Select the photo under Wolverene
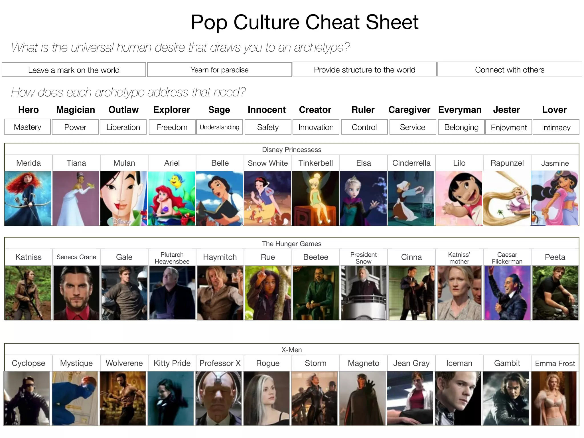Image resolution: width=584 pixels, height=438 pixels. click(123, 398)
